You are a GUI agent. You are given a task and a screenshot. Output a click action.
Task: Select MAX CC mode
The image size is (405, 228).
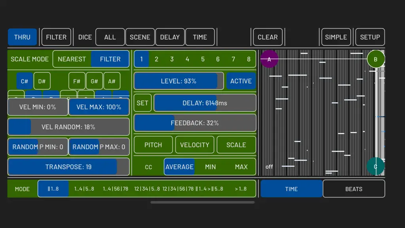point(241,167)
